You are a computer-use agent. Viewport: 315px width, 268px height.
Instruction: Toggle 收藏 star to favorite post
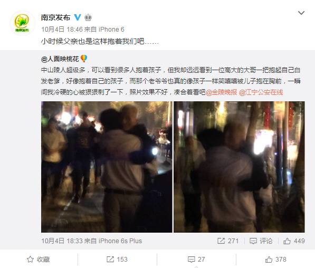(38, 260)
